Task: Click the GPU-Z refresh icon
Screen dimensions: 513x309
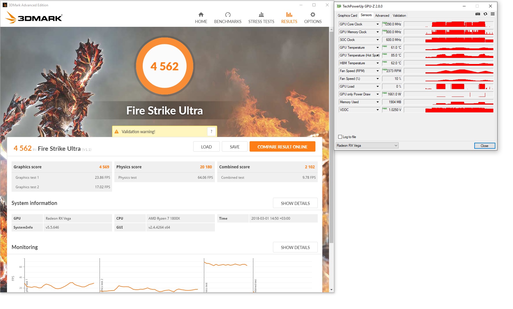Action: pos(485,14)
